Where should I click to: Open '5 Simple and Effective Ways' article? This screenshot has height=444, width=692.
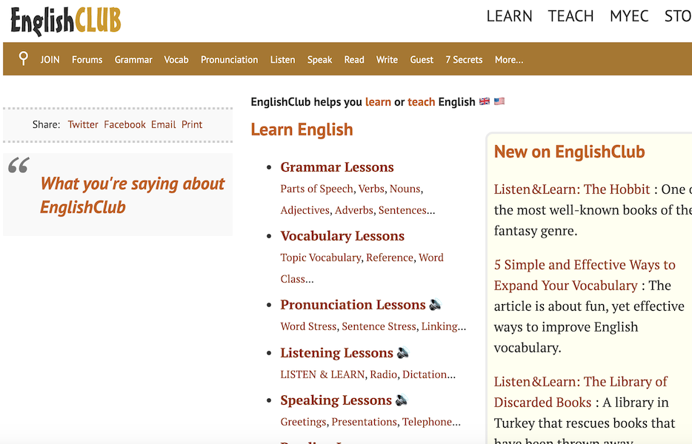(x=585, y=275)
